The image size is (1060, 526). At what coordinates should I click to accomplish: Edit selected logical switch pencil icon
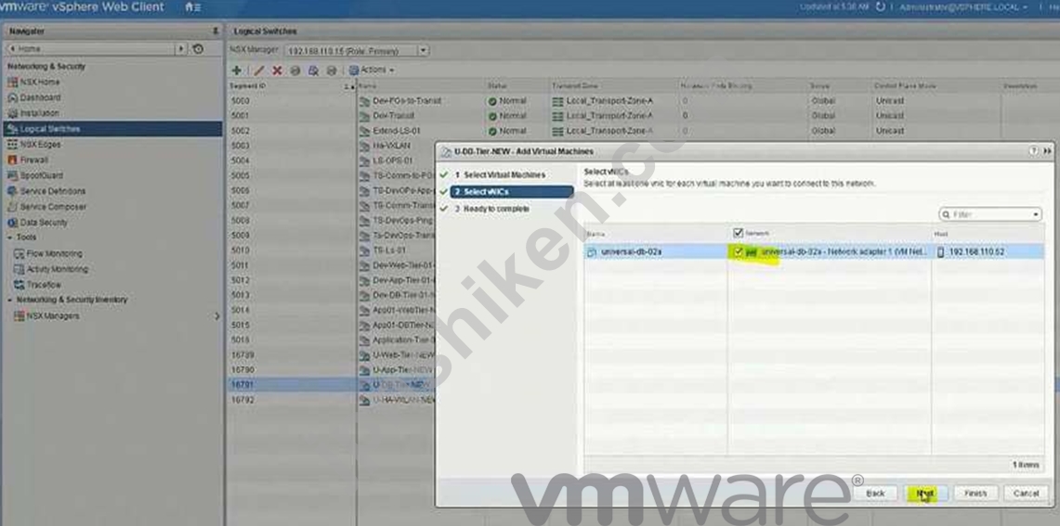point(258,71)
